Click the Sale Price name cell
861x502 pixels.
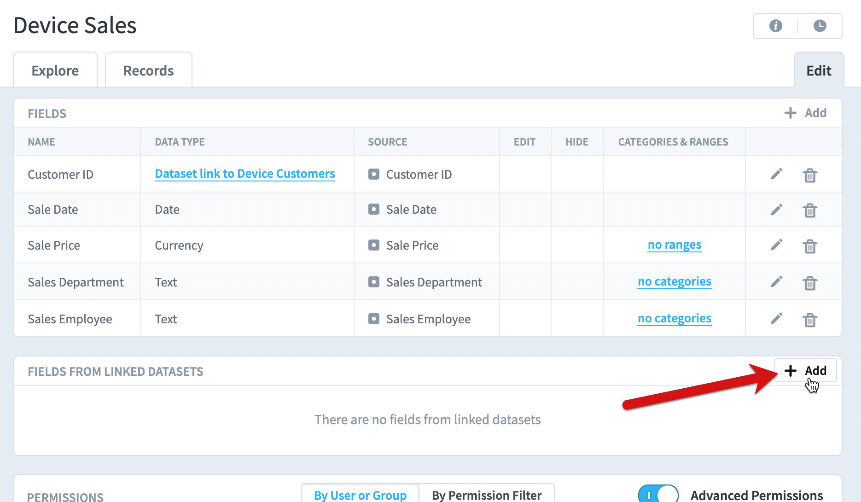coord(77,245)
